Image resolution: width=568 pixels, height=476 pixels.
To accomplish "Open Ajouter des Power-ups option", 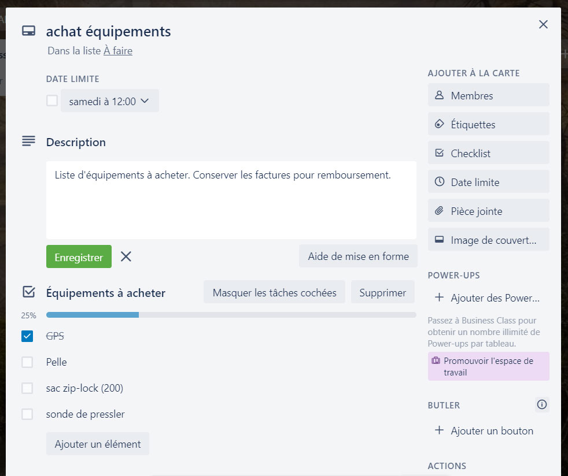I will (x=488, y=298).
